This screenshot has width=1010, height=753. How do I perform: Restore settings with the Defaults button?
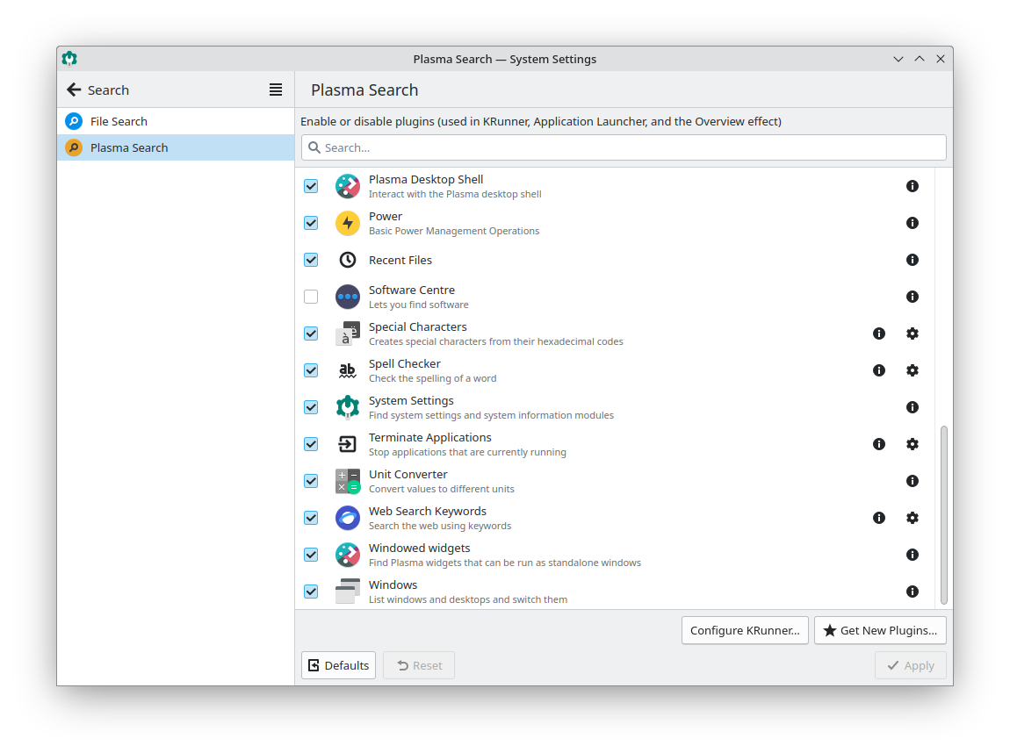click(x=338, y=665)
